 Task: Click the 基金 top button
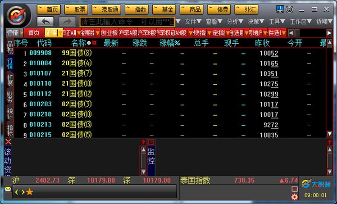[164, 10]
